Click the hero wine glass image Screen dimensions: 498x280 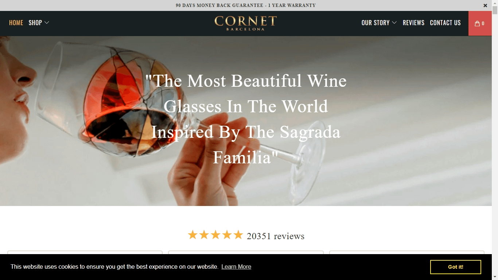click(246, 121)
